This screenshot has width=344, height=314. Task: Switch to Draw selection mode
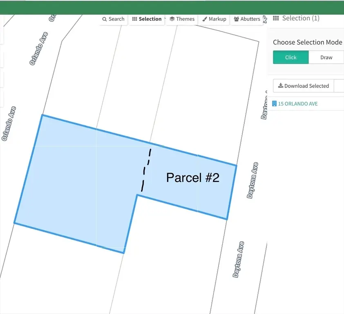pyautogui.click(x=326, y=57)
